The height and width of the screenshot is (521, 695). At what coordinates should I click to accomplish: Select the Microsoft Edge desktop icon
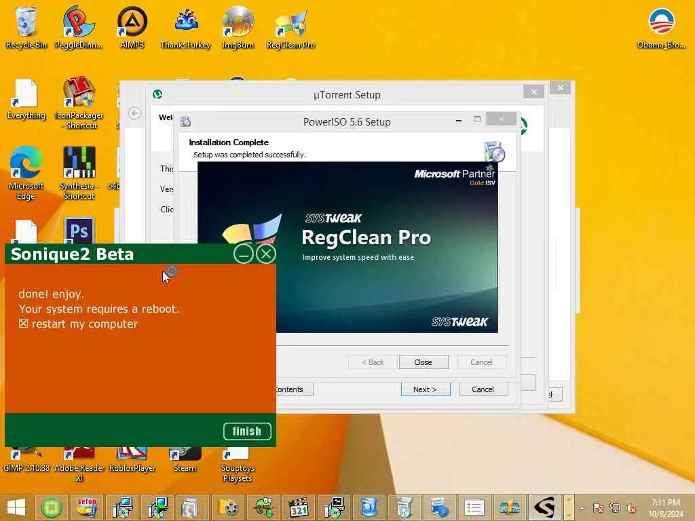click(26, 173)
